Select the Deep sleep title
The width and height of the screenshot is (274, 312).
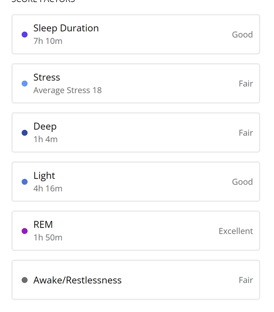tap(45, 127)
